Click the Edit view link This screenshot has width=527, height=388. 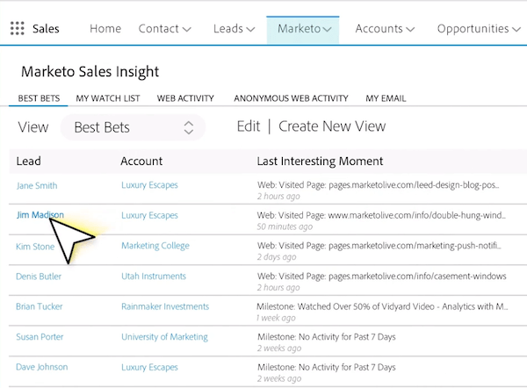click(249, 126)
